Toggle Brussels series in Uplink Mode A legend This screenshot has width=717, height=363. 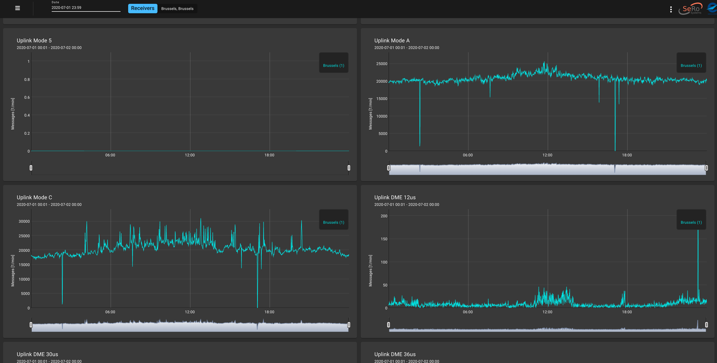point(691,66)
